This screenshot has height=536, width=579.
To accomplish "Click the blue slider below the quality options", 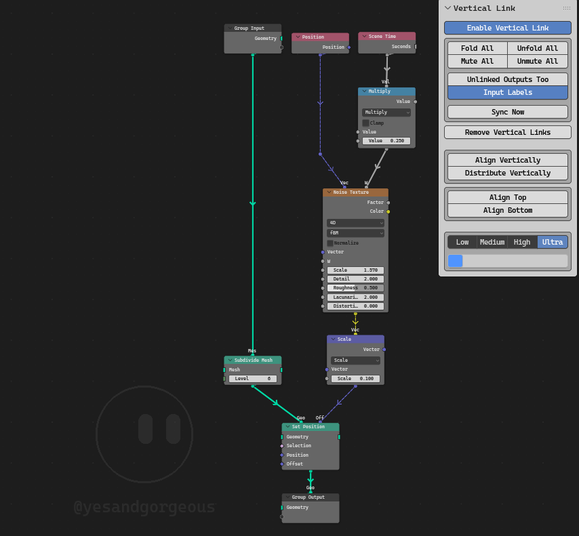I will point(507,261).
